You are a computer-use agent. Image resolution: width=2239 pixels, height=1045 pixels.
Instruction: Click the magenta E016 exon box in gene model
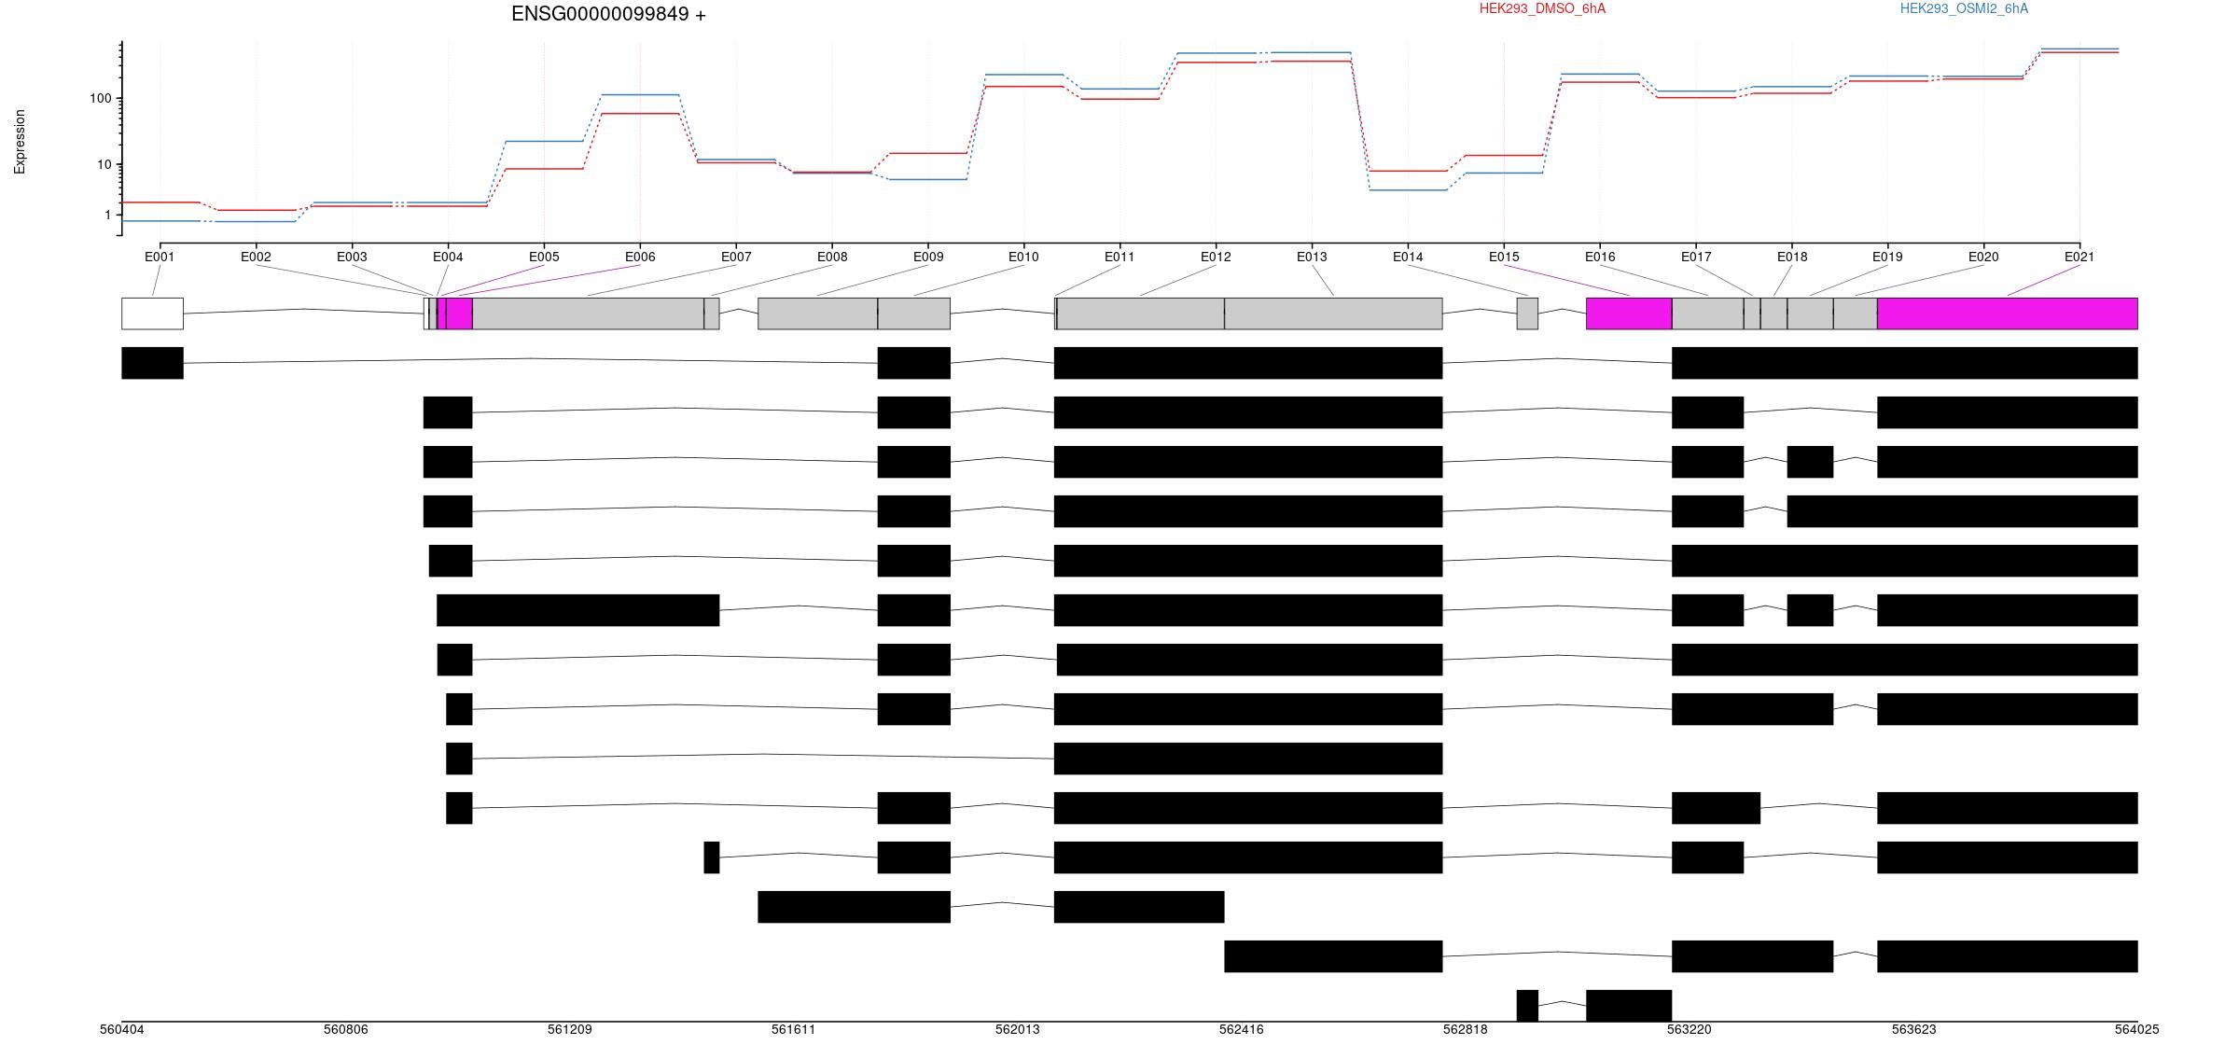(1629, 313)
